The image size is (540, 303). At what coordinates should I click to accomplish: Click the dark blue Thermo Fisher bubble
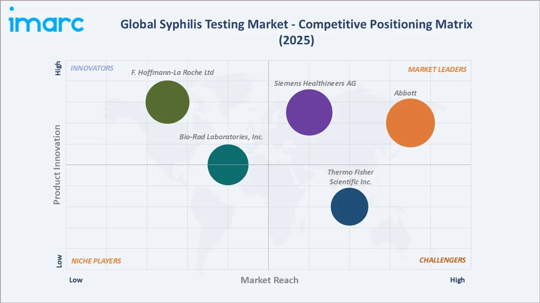pyautogui.click(x=349, y=207)
